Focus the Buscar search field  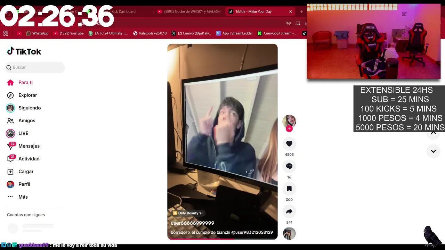pyautogui.click(x=35, y=67)
